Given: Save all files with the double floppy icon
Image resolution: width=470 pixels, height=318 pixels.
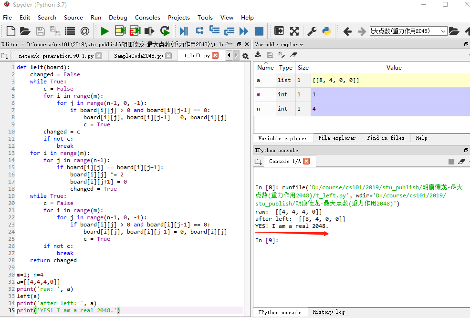Looking at the screenshot, I should (55, 31).
